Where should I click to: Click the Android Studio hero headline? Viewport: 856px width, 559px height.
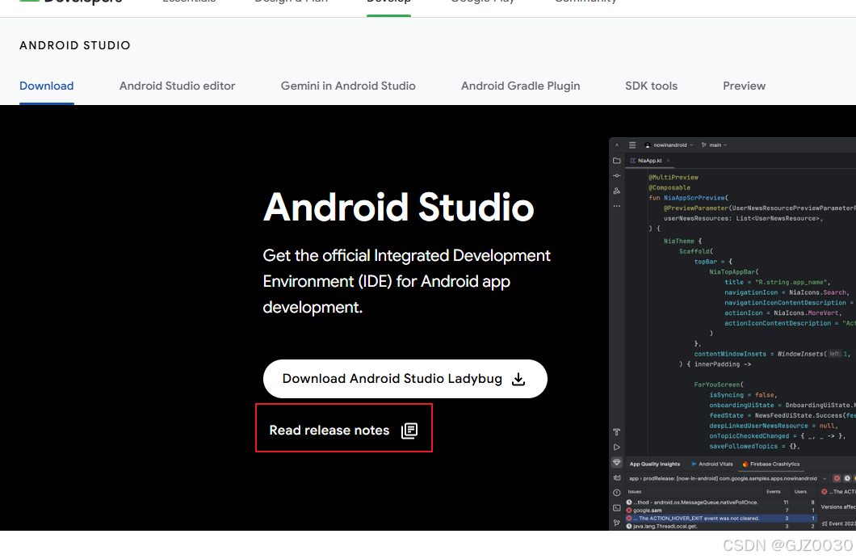(x=398, y=208)
